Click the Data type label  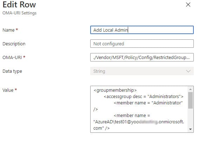(x=12, y=71)
